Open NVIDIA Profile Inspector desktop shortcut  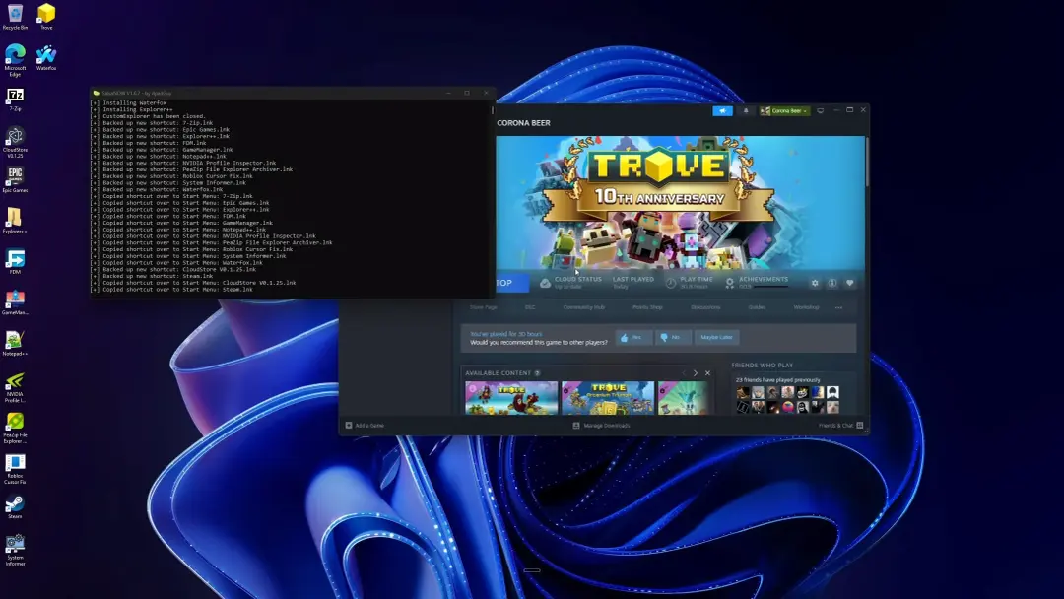pos(15,386)
